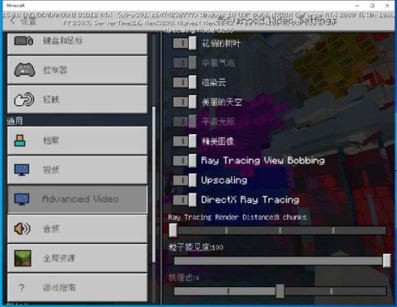Screen dimensions: 397x307
Task: Click the left settings list scrollbar
Action: pos(154,184)
